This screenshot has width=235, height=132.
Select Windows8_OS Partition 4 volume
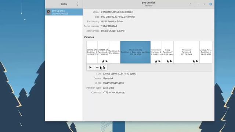135,52
